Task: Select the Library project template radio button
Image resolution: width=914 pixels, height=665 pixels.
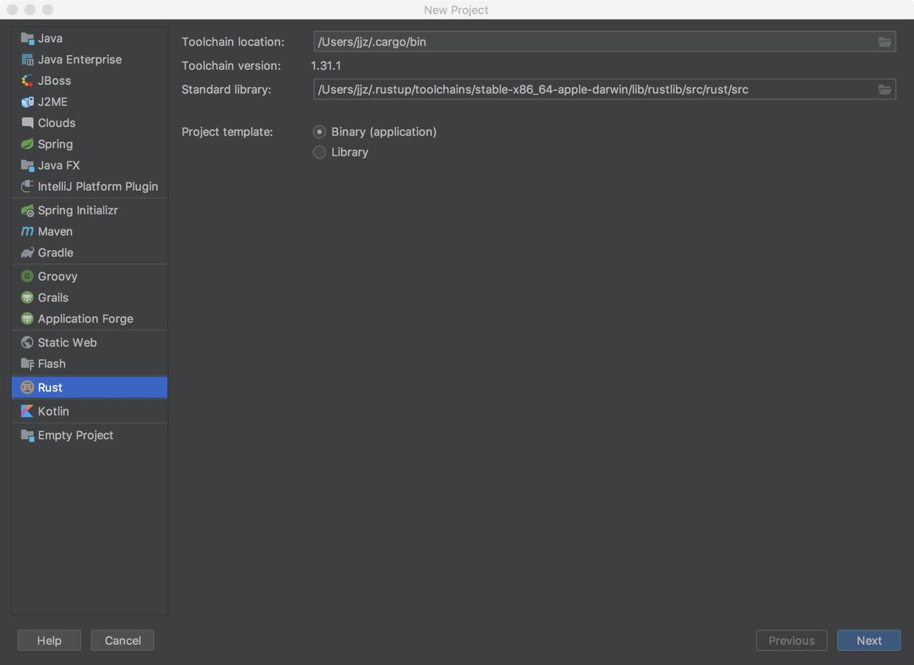Action: point(319,152)
